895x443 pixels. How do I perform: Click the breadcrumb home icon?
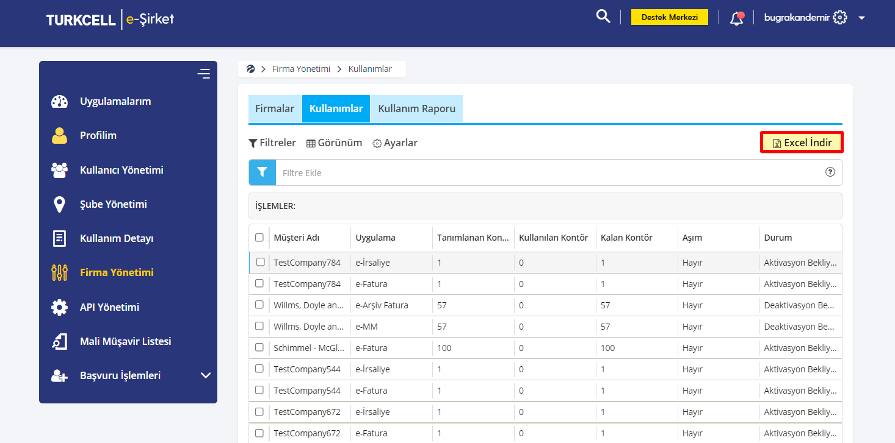(x=250, y=69)
